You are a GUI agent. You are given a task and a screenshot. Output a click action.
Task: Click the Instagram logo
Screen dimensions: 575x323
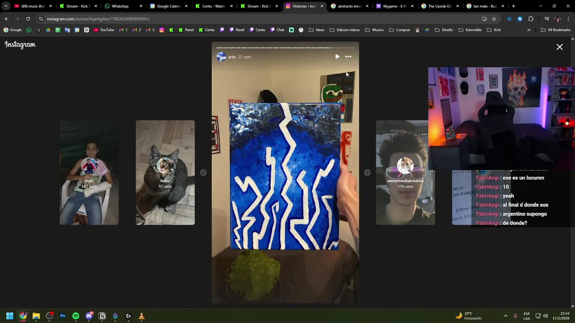click(20, 44)
